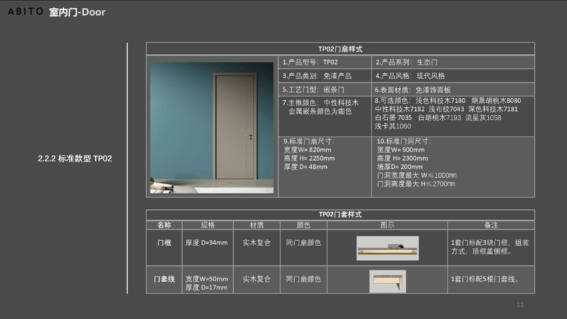Click the 规格 column header
The image size is (567, 319).
click(x=207, y=225)
